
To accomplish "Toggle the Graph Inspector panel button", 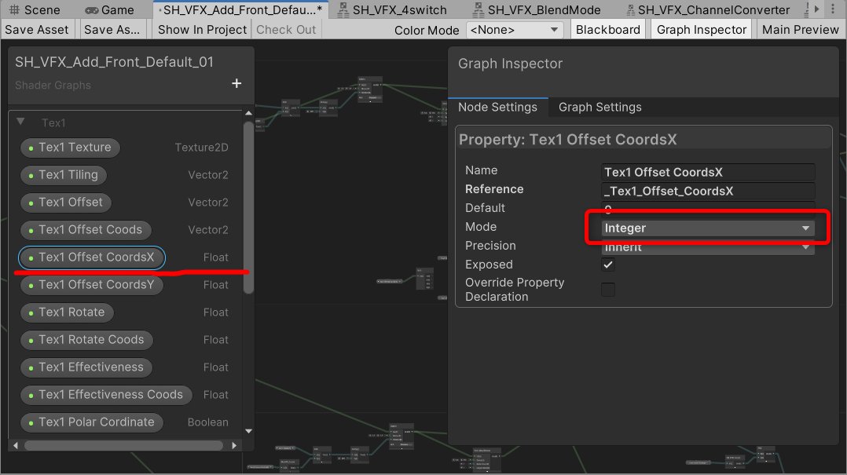I will 702,30.
